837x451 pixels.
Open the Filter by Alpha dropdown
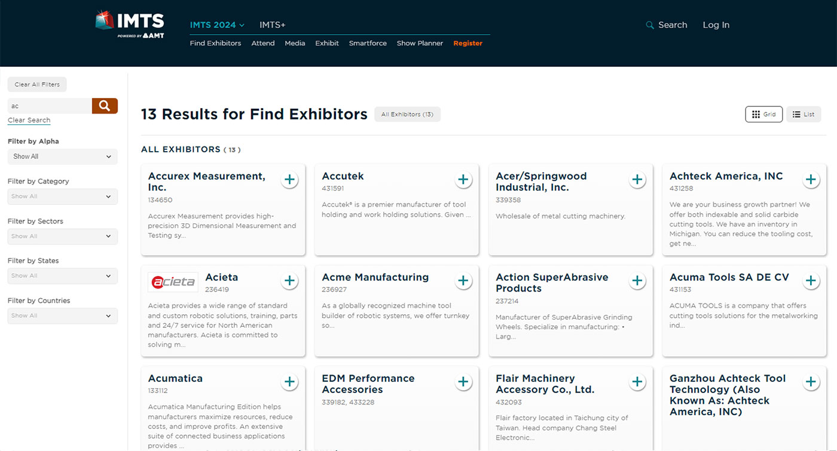click(x=63, y=157)
